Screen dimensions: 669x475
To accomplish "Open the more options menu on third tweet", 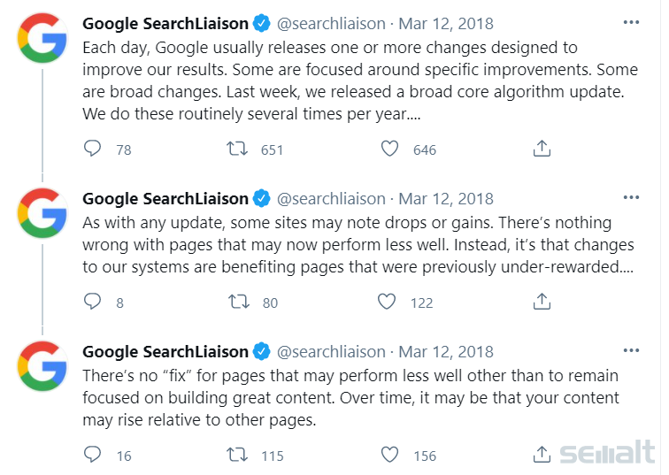I will 631,350.
